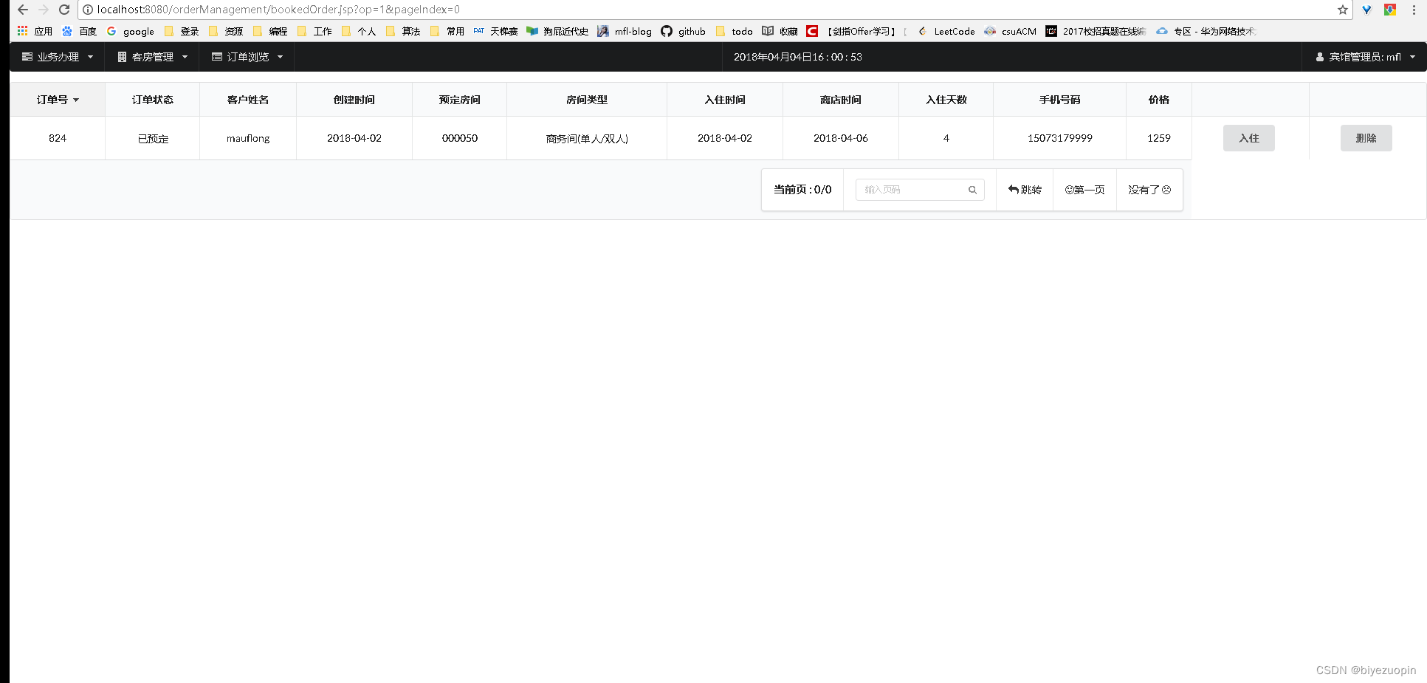This screenshot has width=1427, height=683.
Task: Click the search icon in page field
Action: 972,190
